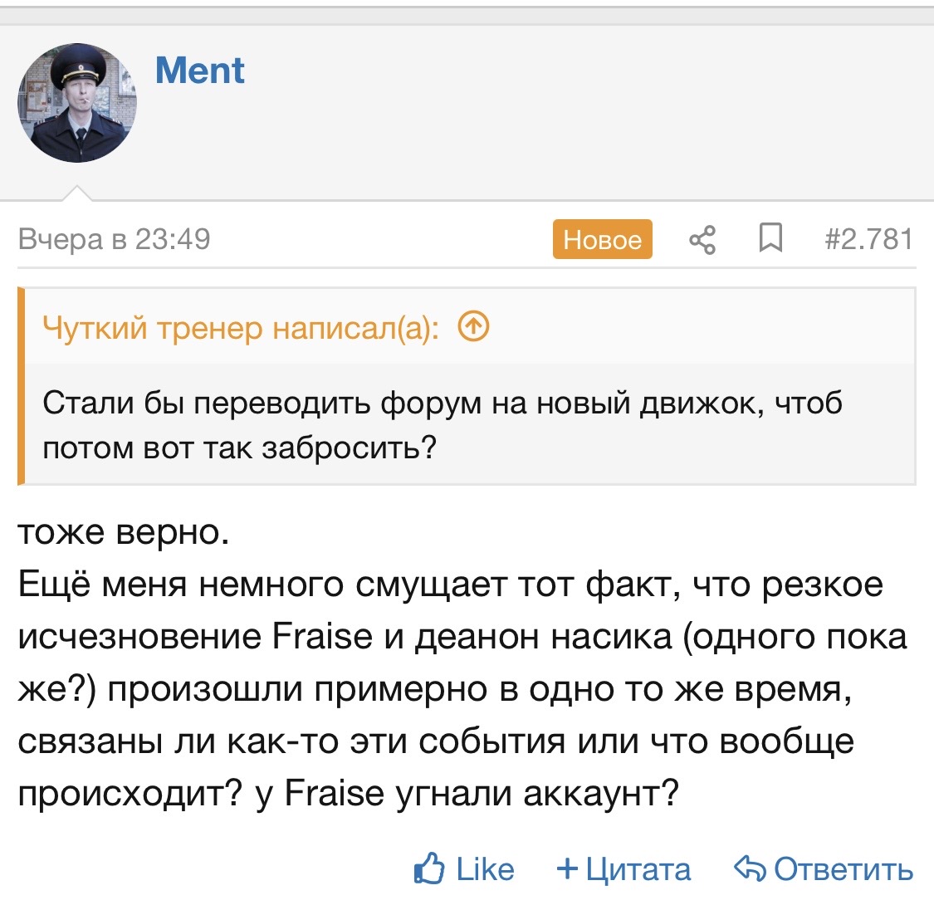Open Ment's profile avatar picture
This screenshot has width=934, height=905.
[x=77, y=102]
